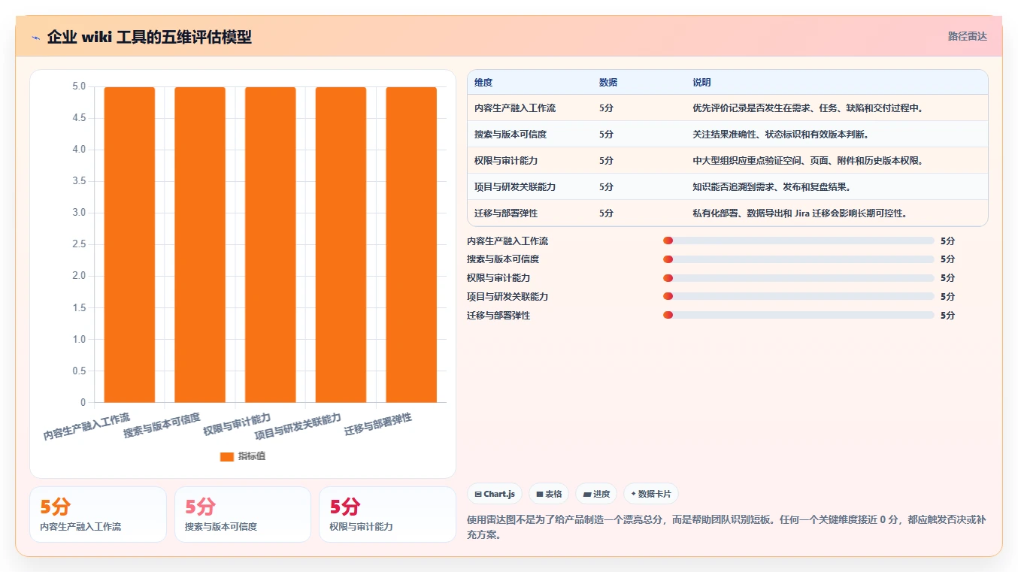
Task: Click 5分 value at end of 内容生产融入工作流 progress bar
Action: click(947, 241)
